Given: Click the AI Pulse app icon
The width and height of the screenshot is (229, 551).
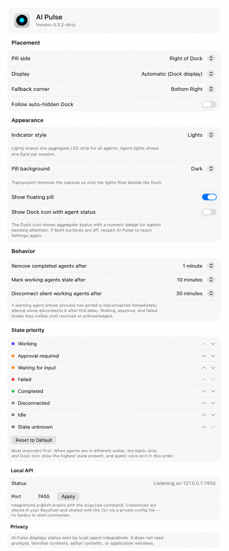Looking at the screenshot, I should pos(22,20).
